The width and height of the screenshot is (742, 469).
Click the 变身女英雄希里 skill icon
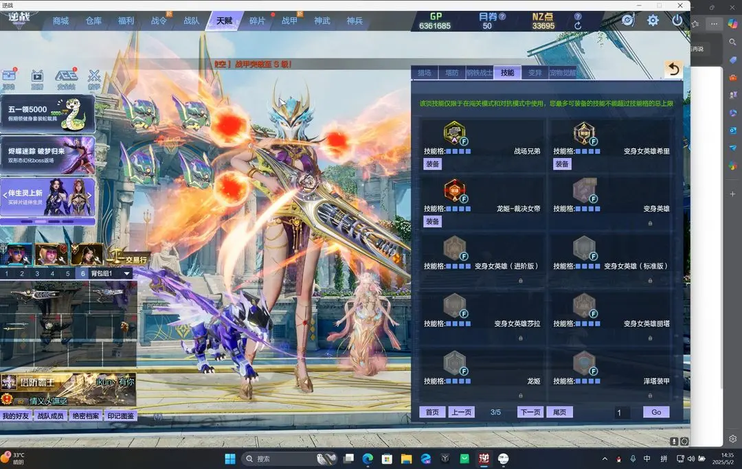tap(584, 133)
